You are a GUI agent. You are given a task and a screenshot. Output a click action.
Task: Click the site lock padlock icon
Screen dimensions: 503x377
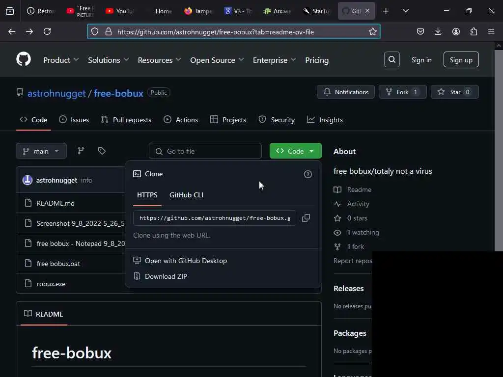click(109, 31)
